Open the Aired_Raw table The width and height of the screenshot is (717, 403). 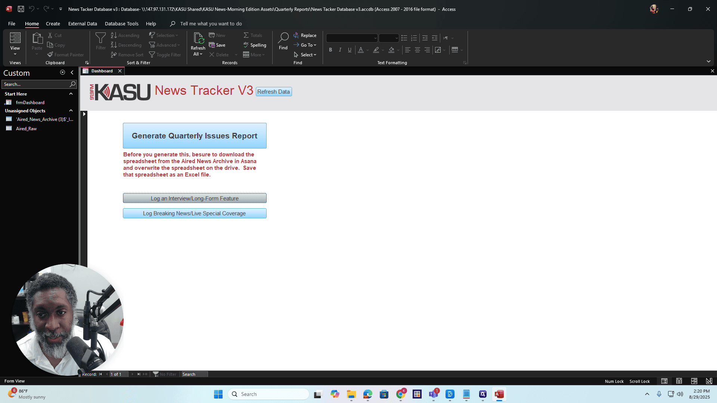pos(26,129)
